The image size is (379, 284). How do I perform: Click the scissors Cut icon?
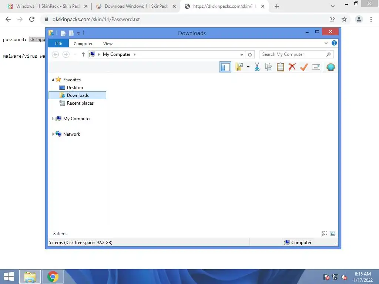[257, 67]
